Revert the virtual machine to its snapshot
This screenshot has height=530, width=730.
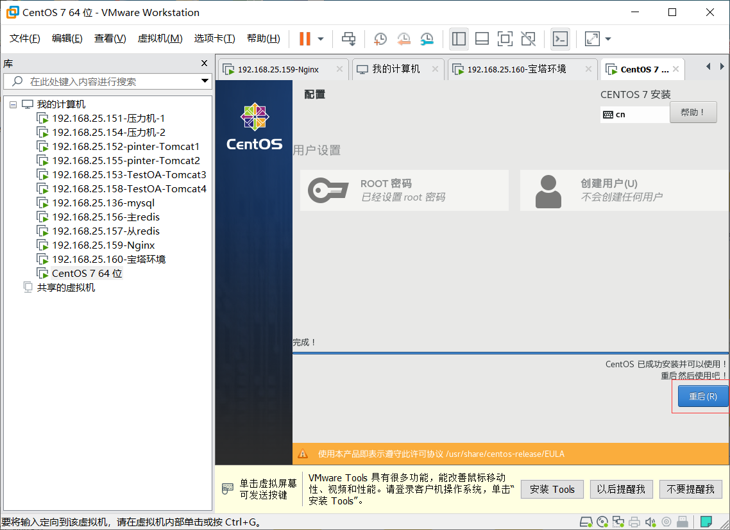click(x=403, y=38)
